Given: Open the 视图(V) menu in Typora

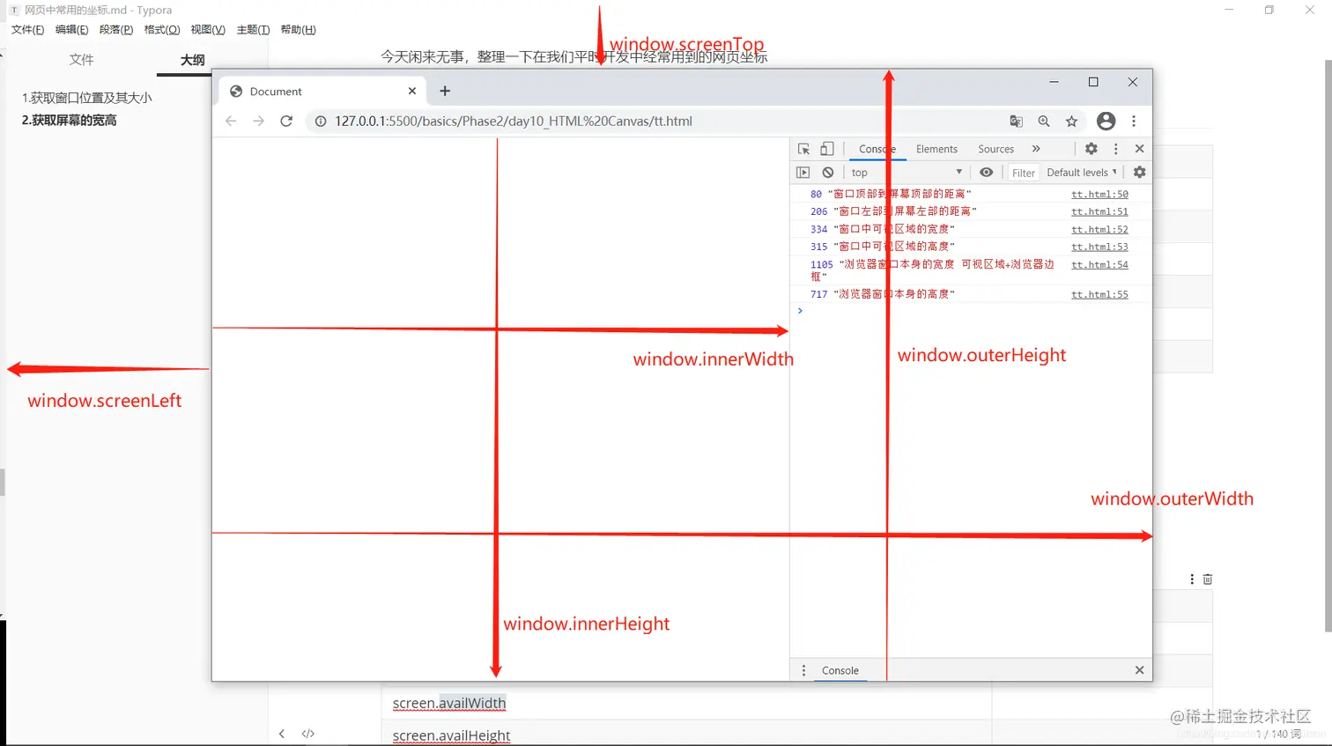Looking at the screenshot, I should (x=208, y=30).
